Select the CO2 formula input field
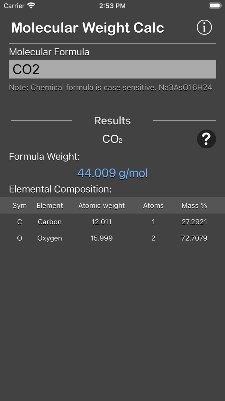The height and width of the screenshot is (401, 225). click(x=113, y=69)
